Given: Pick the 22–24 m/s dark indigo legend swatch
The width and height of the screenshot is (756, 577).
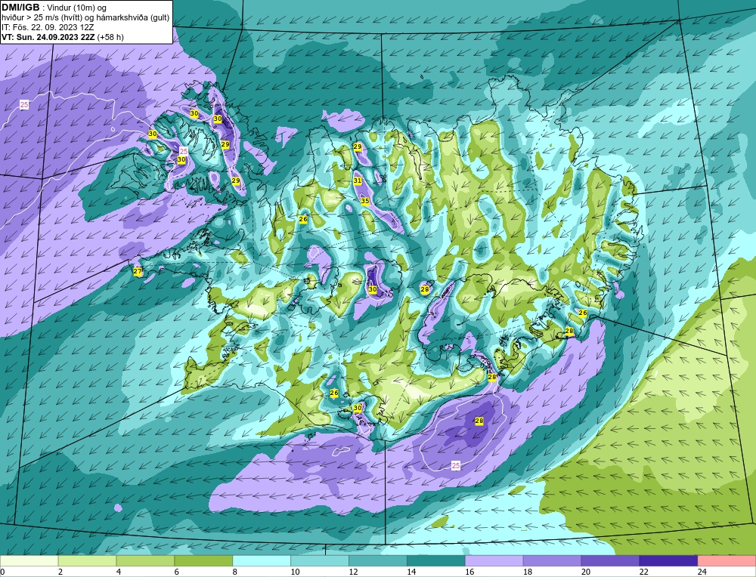Looking at the screenshot, I should pos(668,560).
